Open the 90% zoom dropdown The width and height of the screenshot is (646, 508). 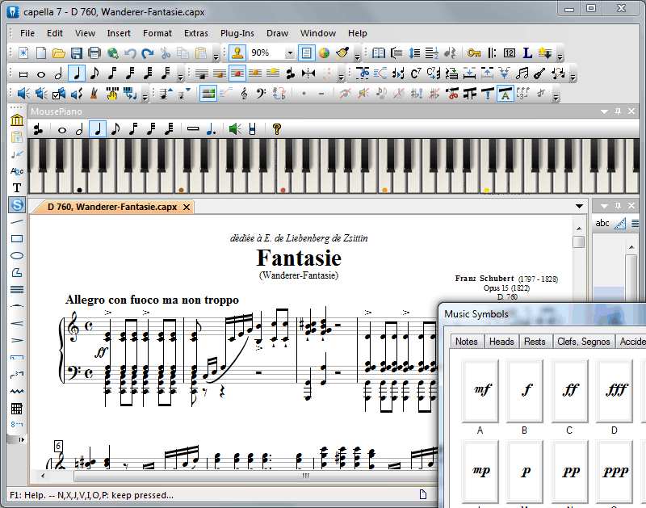[x=290, y=53]
